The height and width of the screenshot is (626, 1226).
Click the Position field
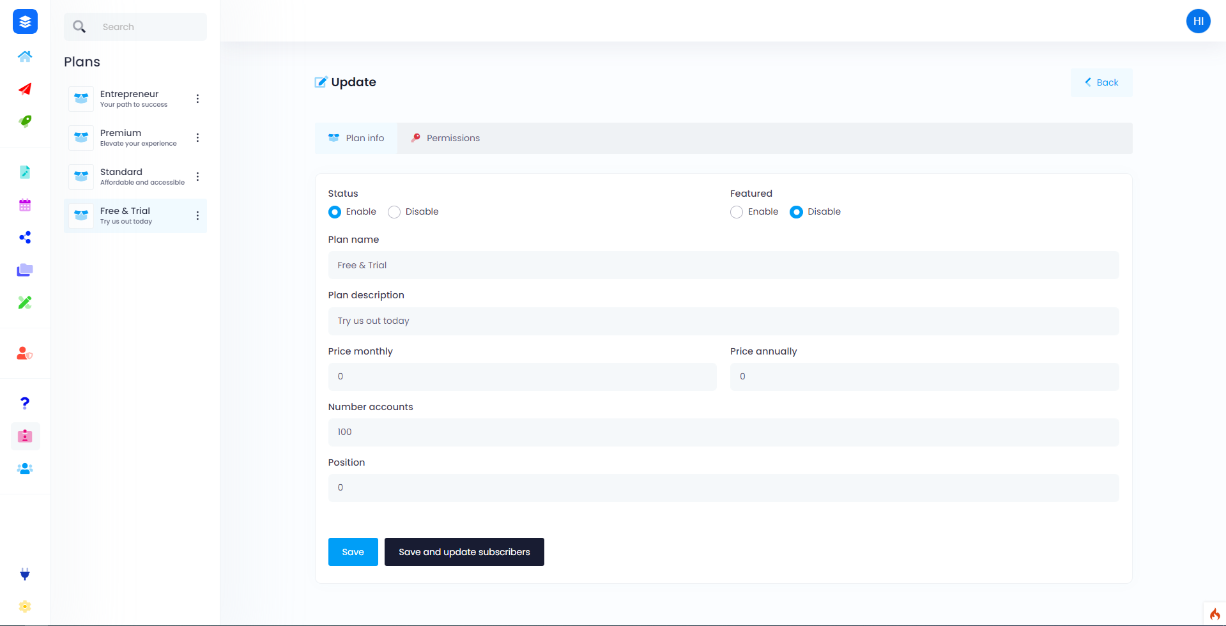pos(723,487)
